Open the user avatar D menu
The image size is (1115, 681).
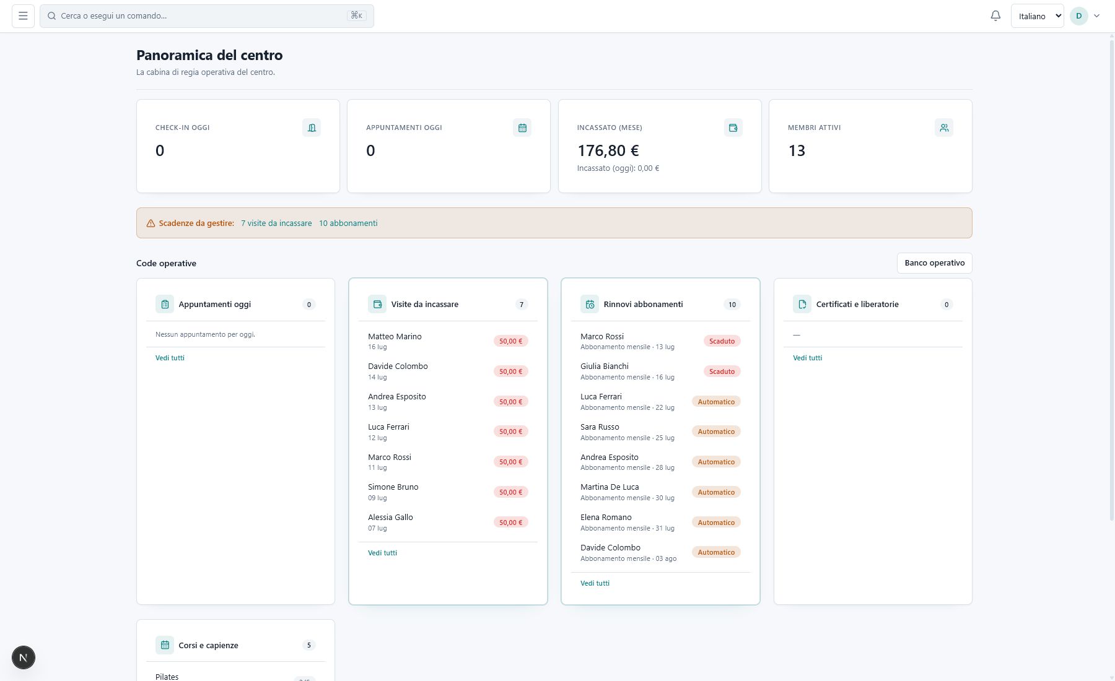[x=1078, y=16]
